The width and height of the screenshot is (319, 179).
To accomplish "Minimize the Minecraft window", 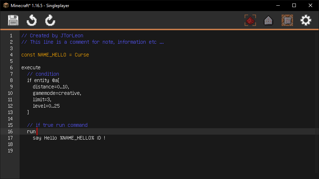I will point(278,5).
